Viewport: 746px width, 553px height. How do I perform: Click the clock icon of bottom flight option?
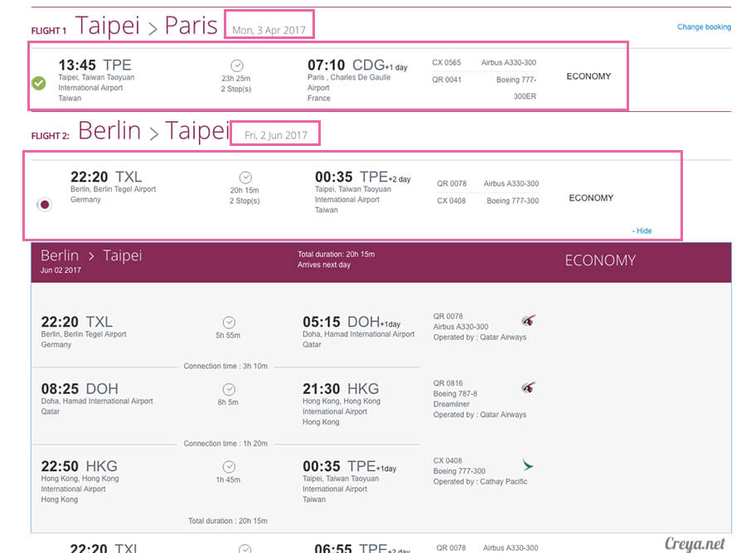tap(245, 549)
